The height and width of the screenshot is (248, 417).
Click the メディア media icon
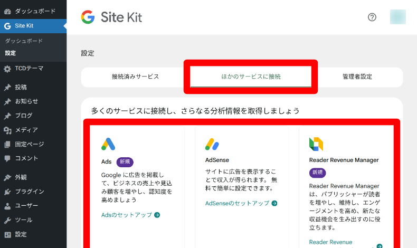point(7,130)
